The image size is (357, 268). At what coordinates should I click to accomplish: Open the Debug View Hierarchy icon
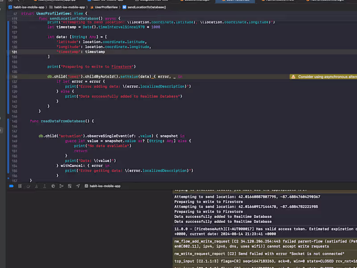click(x=53, y=186)
